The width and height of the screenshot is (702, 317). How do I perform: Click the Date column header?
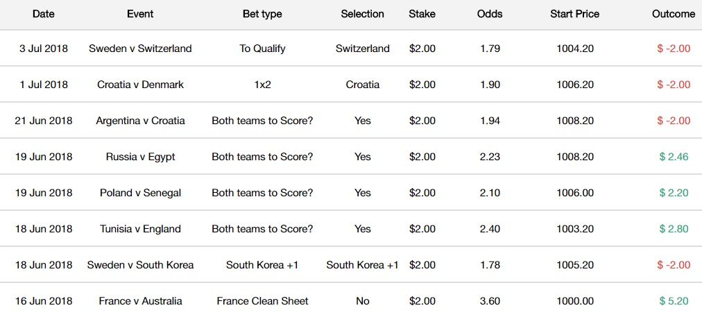coord(43,14)
